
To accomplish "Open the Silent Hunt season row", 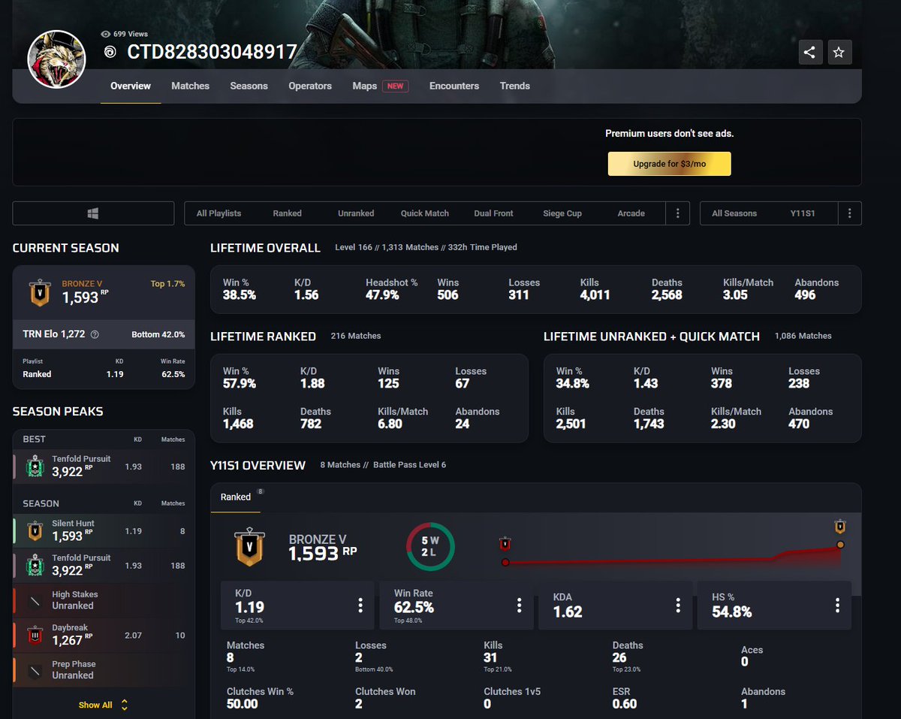I will [x=104, y=530].
